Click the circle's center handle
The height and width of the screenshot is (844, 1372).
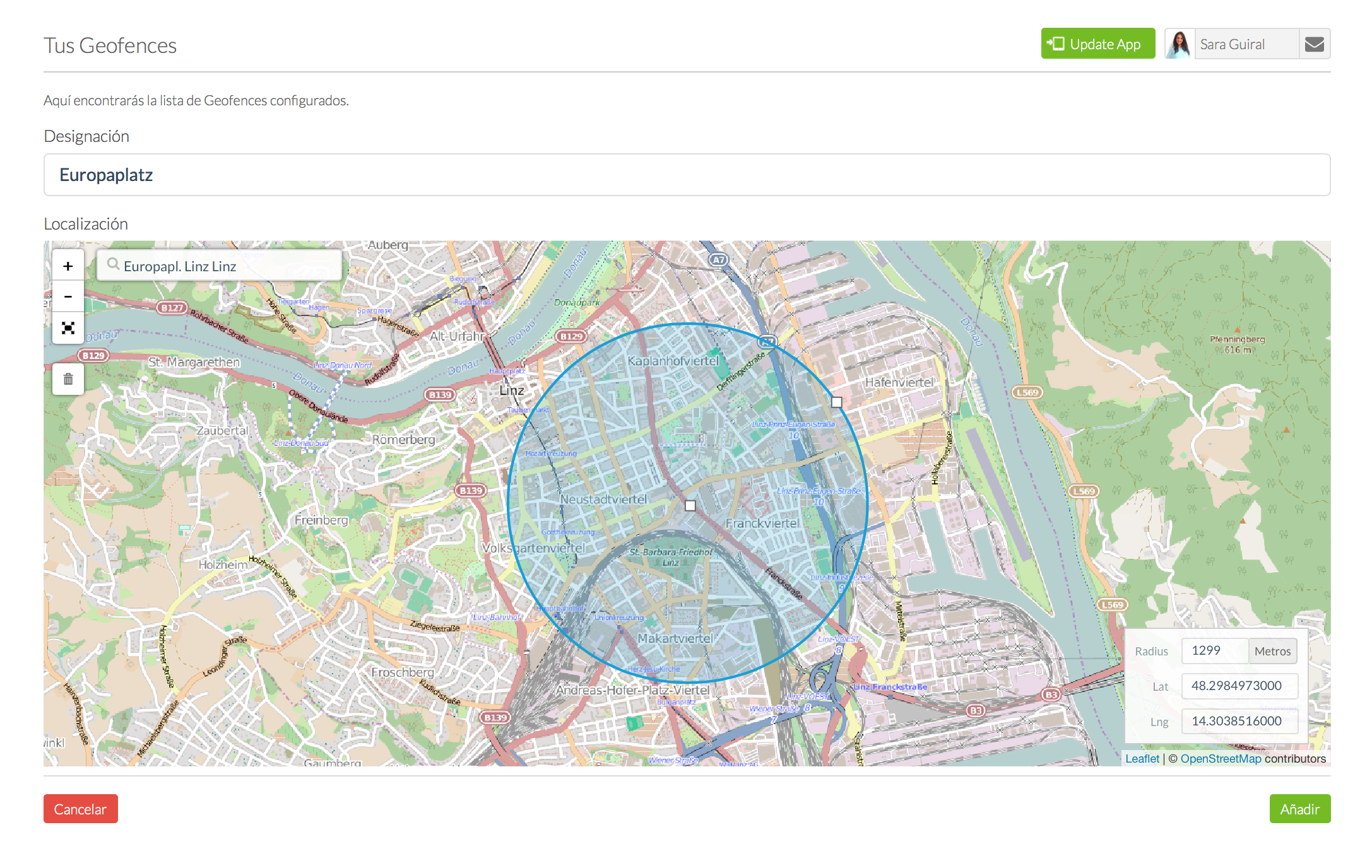pos(690,506)
